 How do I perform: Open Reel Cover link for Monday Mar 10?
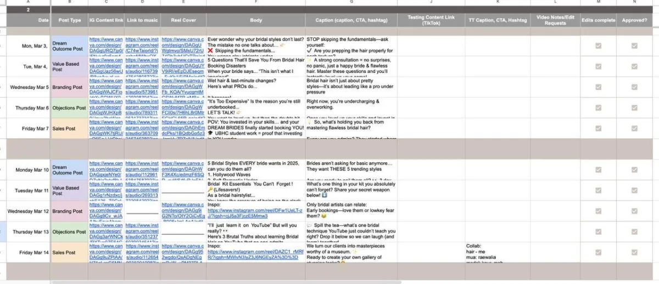point(183,170)
